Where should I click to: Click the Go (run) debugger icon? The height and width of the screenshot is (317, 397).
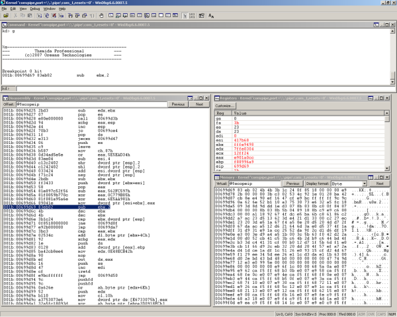(39, 16)
